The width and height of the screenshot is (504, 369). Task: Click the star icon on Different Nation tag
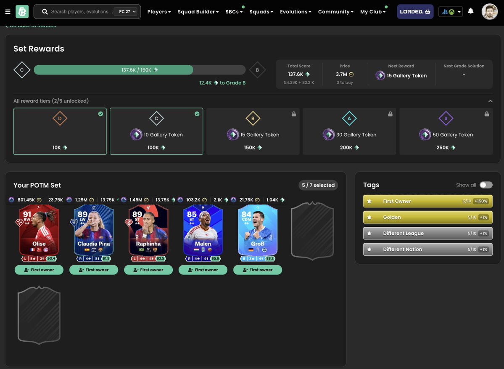click(x=369, y=250)
